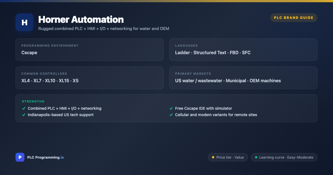
Task: Click checkmark beside 'Combined PLC + HMI'
Action: 24,108
